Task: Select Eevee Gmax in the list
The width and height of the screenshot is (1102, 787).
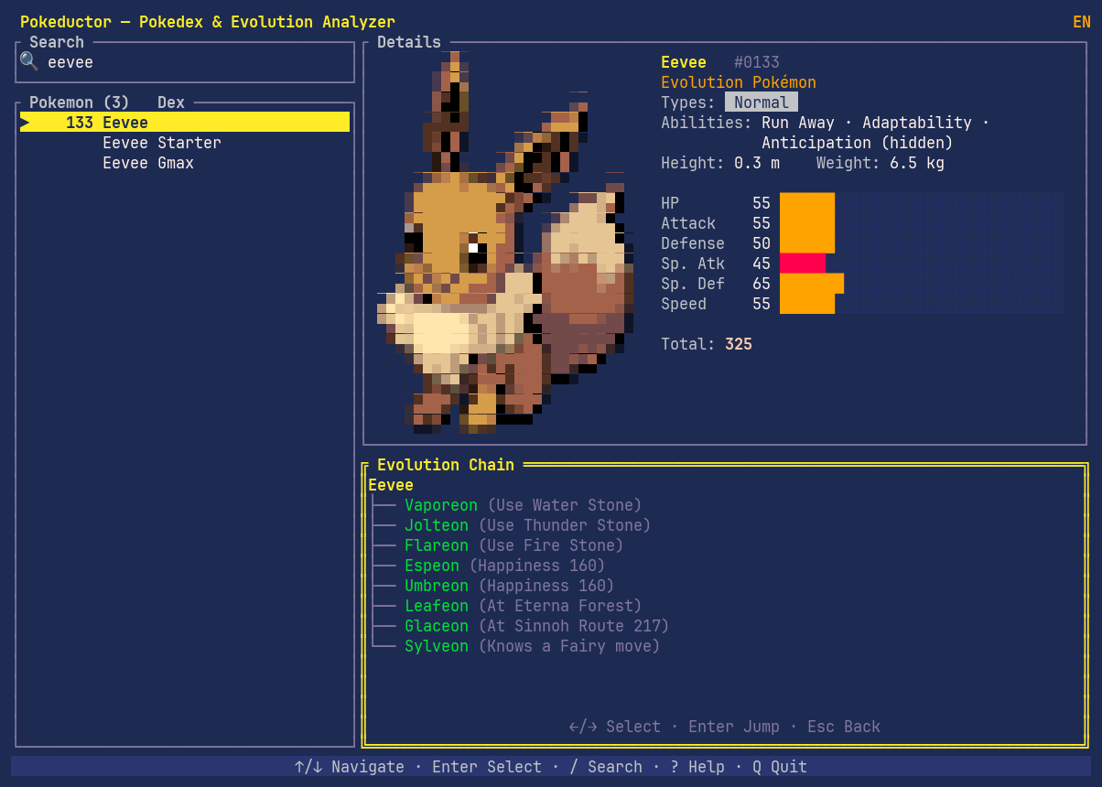Action: tap(148, 163)
